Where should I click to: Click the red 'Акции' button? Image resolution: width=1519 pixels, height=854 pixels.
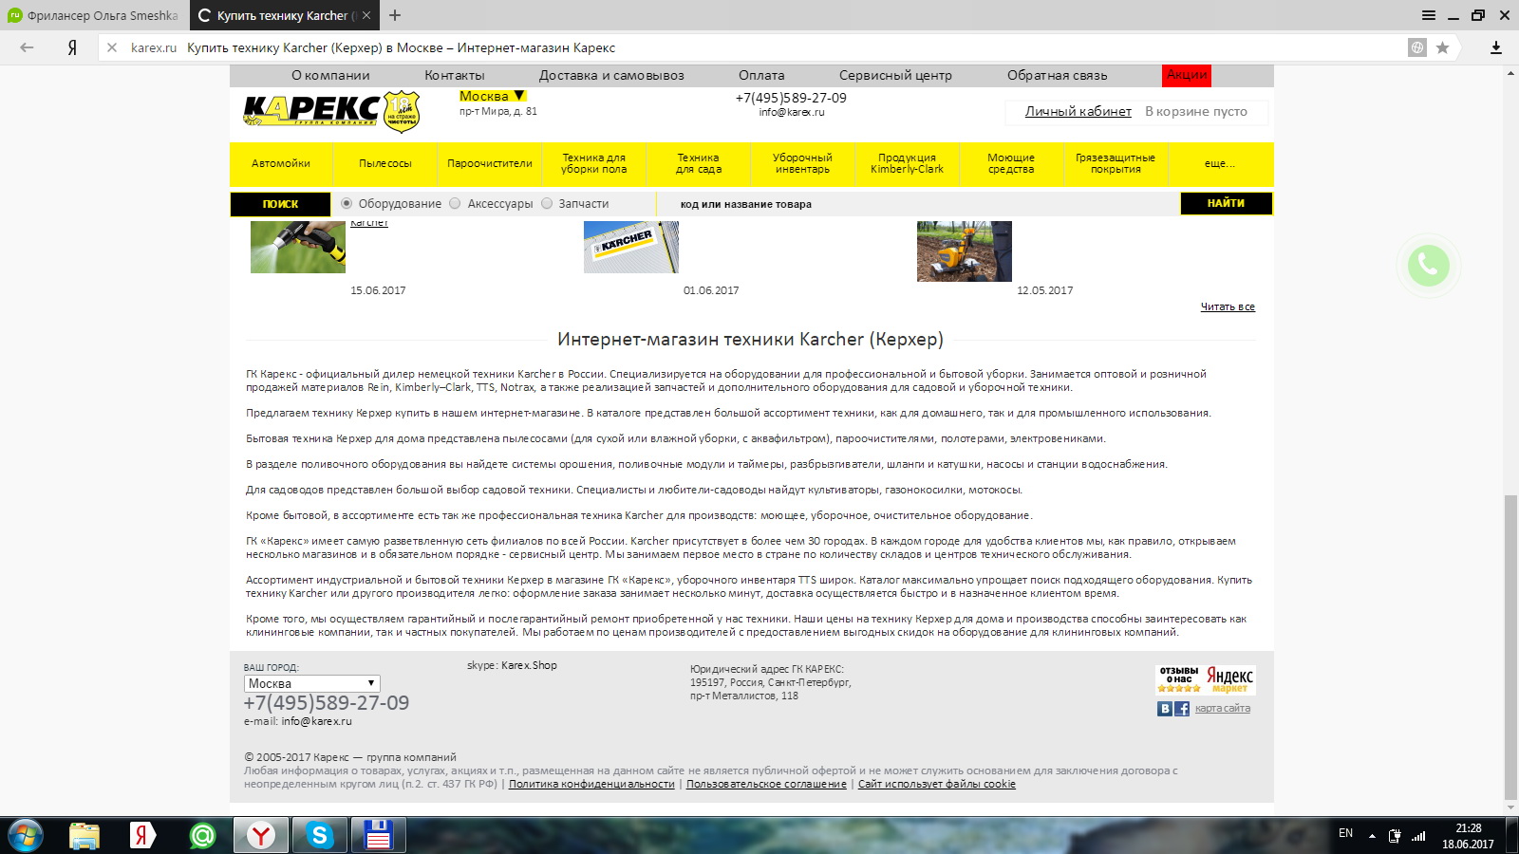[x=1187, y=75]
